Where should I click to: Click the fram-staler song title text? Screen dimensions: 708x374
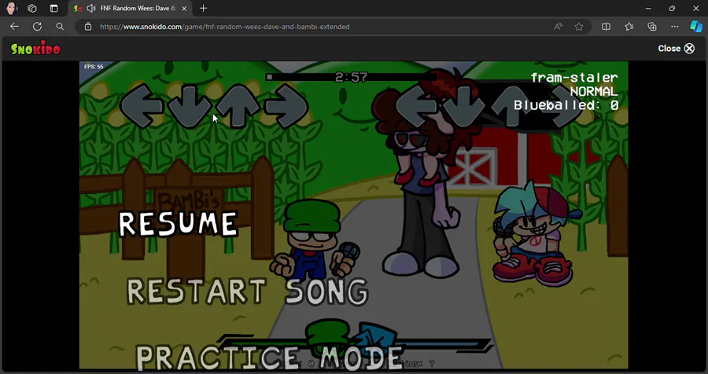574,78
